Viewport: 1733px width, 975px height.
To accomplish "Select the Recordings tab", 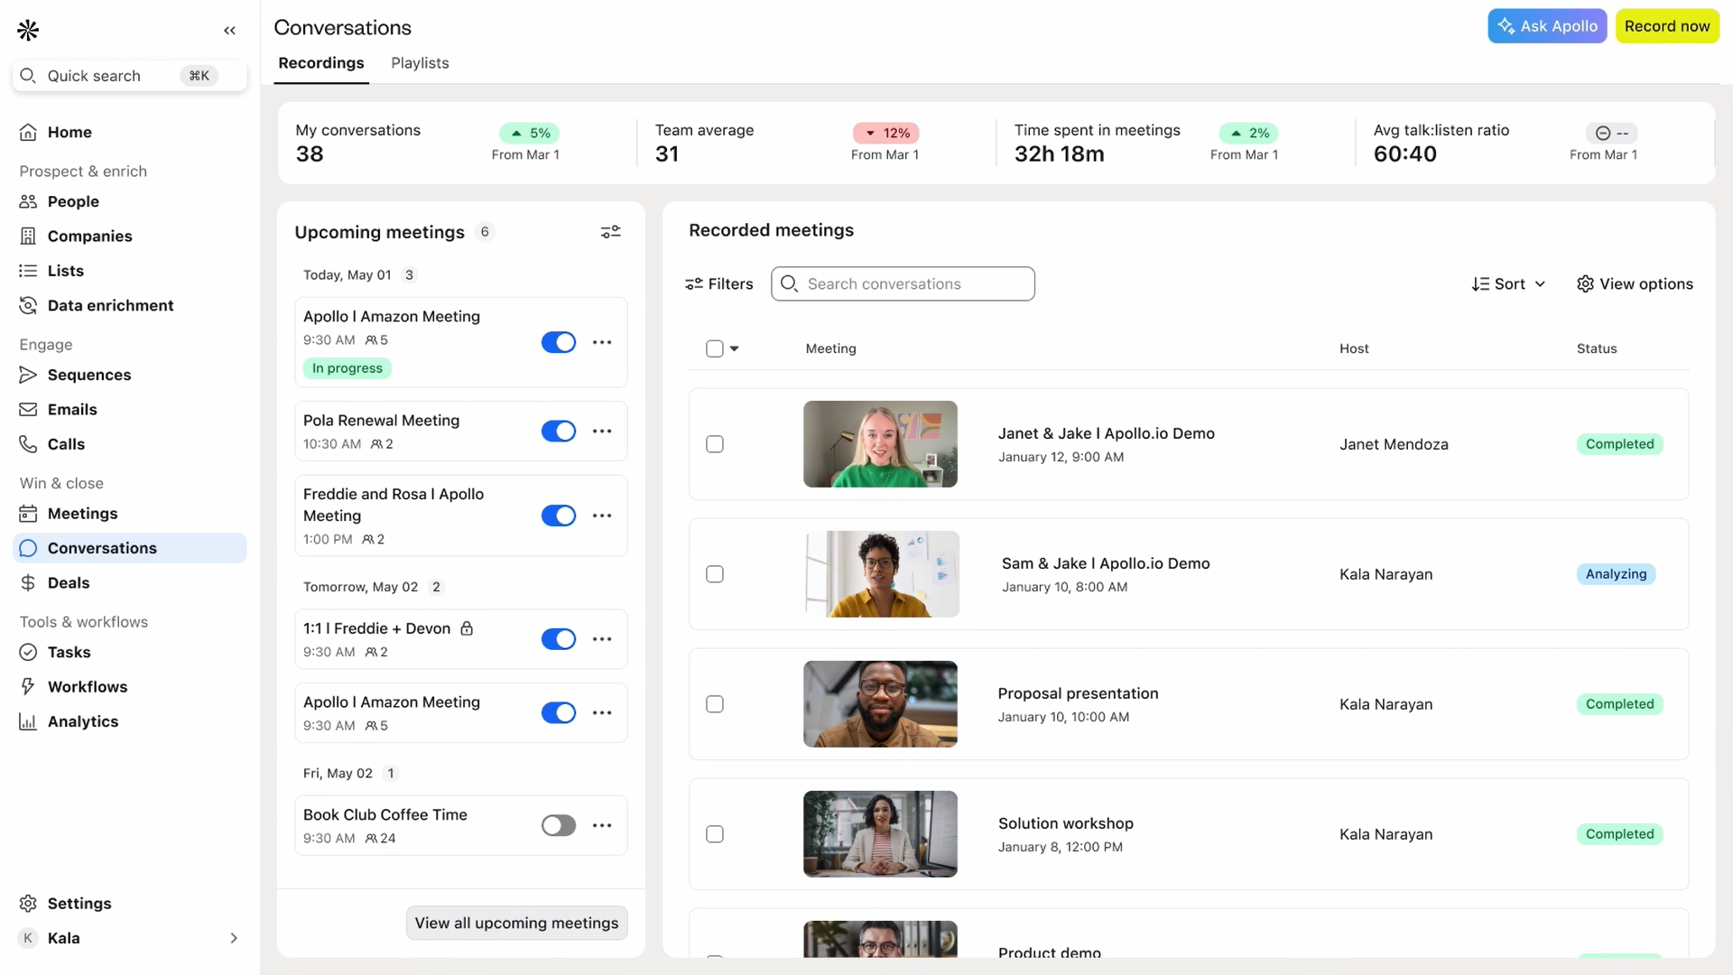I will 320,63.
